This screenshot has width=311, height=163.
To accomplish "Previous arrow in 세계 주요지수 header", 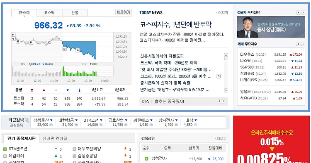I will click(x=298, y=44).
